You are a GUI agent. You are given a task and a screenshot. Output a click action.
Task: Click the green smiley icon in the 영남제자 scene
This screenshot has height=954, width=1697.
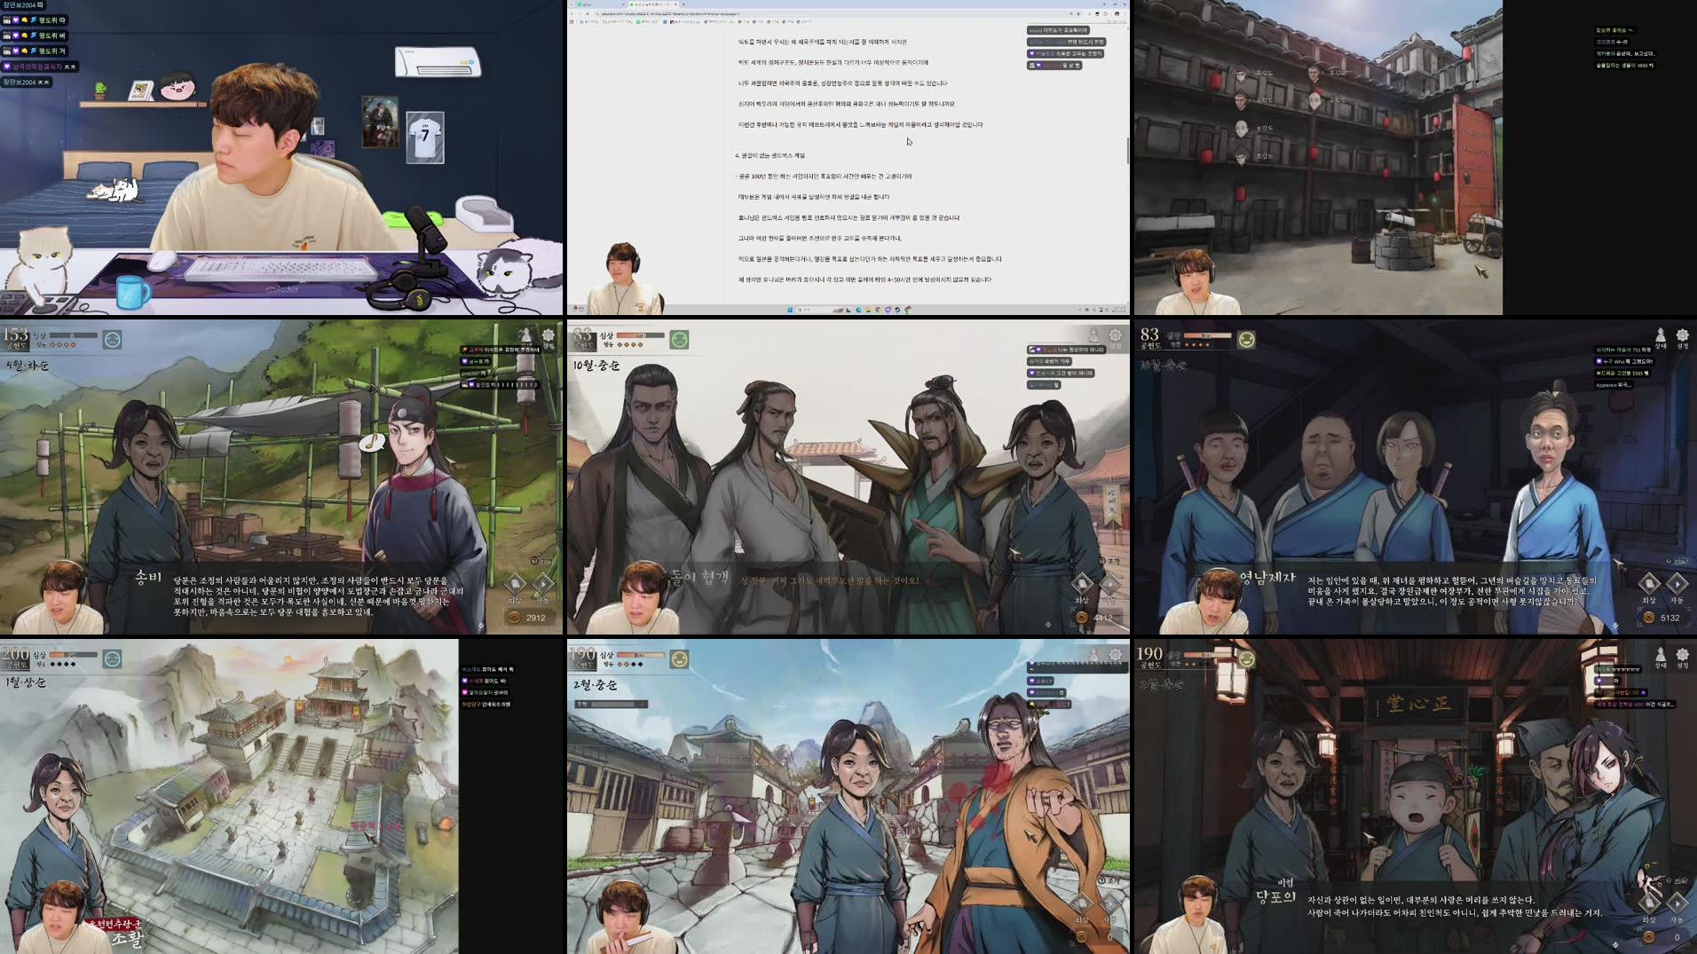(1246, 339)
